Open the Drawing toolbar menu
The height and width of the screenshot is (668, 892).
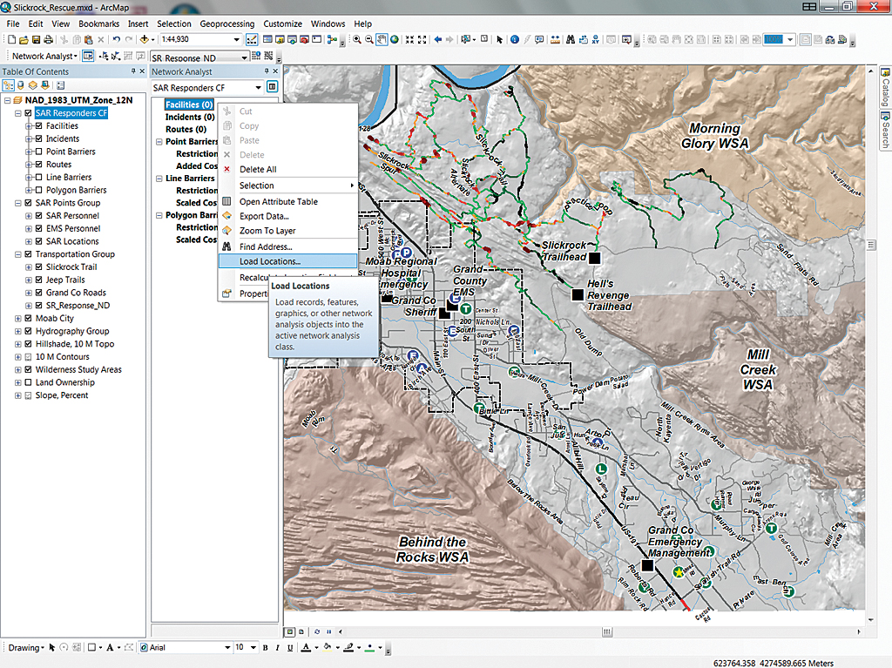point(26,647)
